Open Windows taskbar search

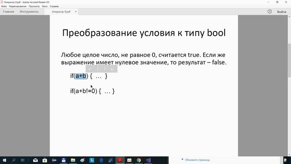point(14,160)
